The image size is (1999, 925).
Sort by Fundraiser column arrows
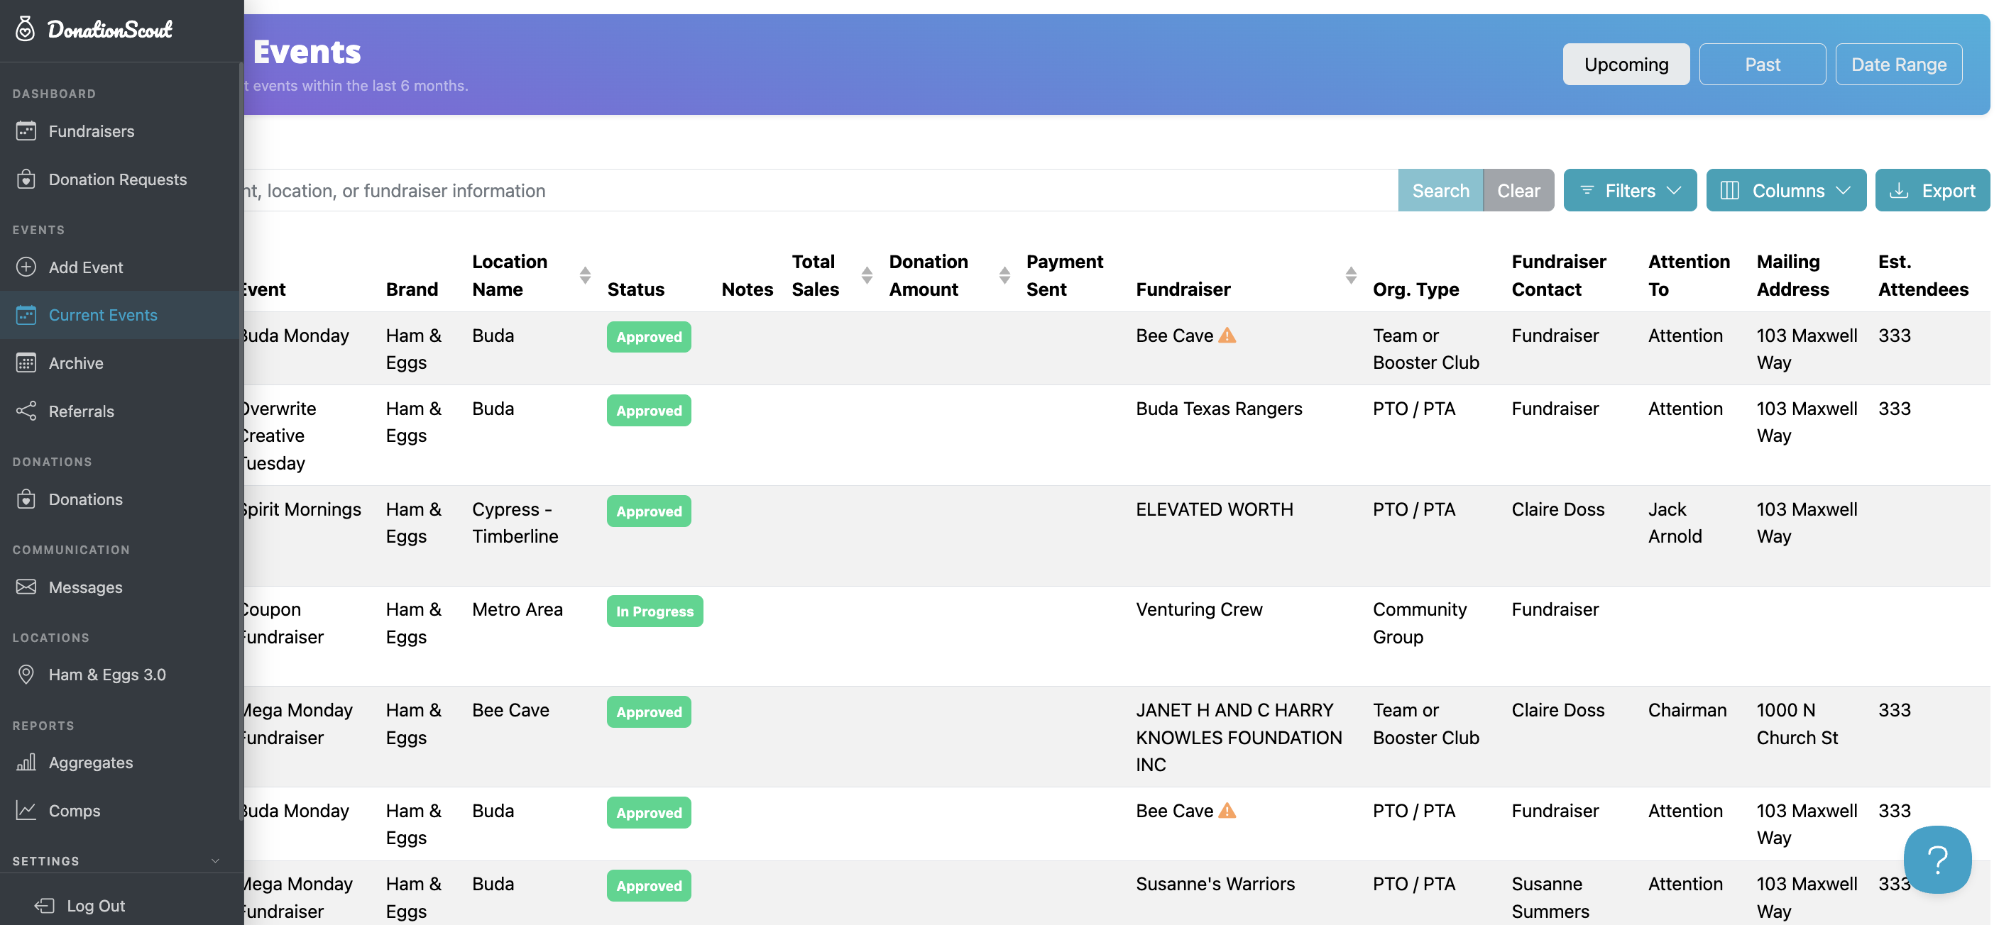click(1351, 275)
